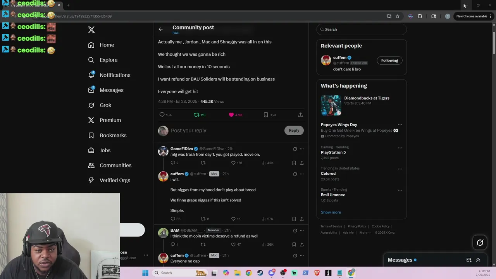The width and height of the screenshot is (496, 279).
Task: Bookmark BAM's reply
Action: (x=294, y=245)
